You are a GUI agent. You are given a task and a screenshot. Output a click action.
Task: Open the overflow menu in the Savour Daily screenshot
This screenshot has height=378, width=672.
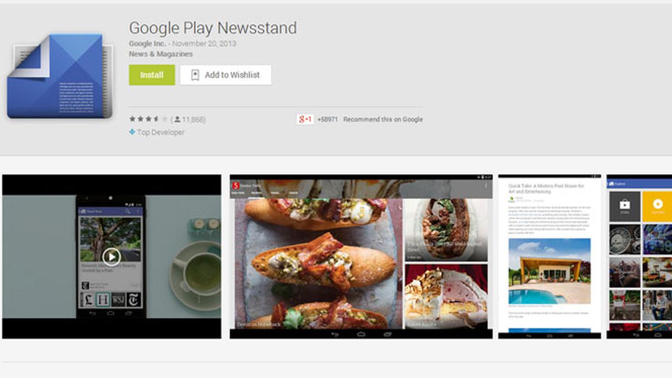pyautogui.click(x=486, y=184)
